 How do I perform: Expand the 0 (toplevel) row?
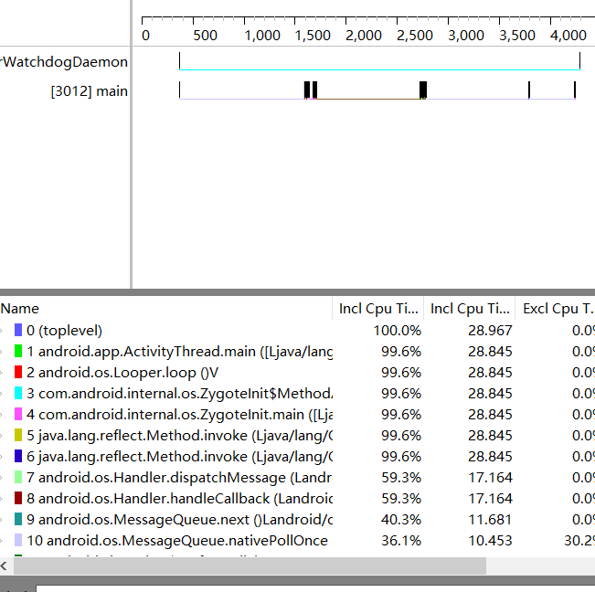click(2, 331)
